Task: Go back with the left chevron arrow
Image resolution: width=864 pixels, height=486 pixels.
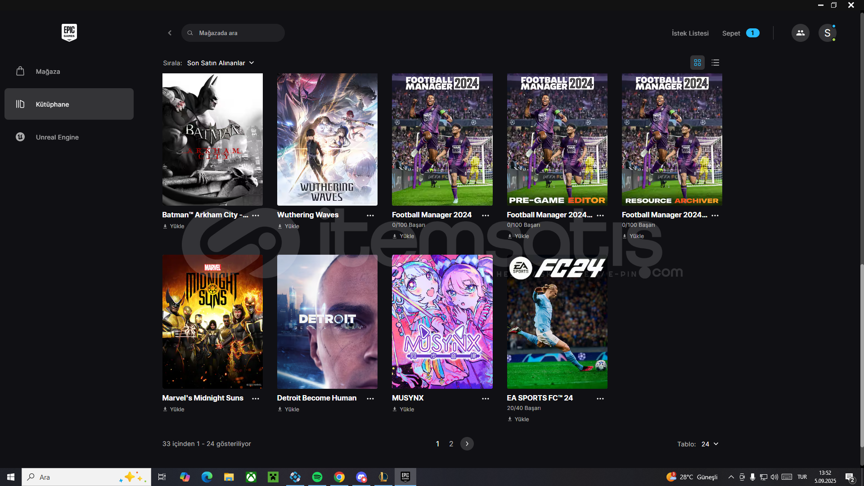Action: tap(170, 33)
